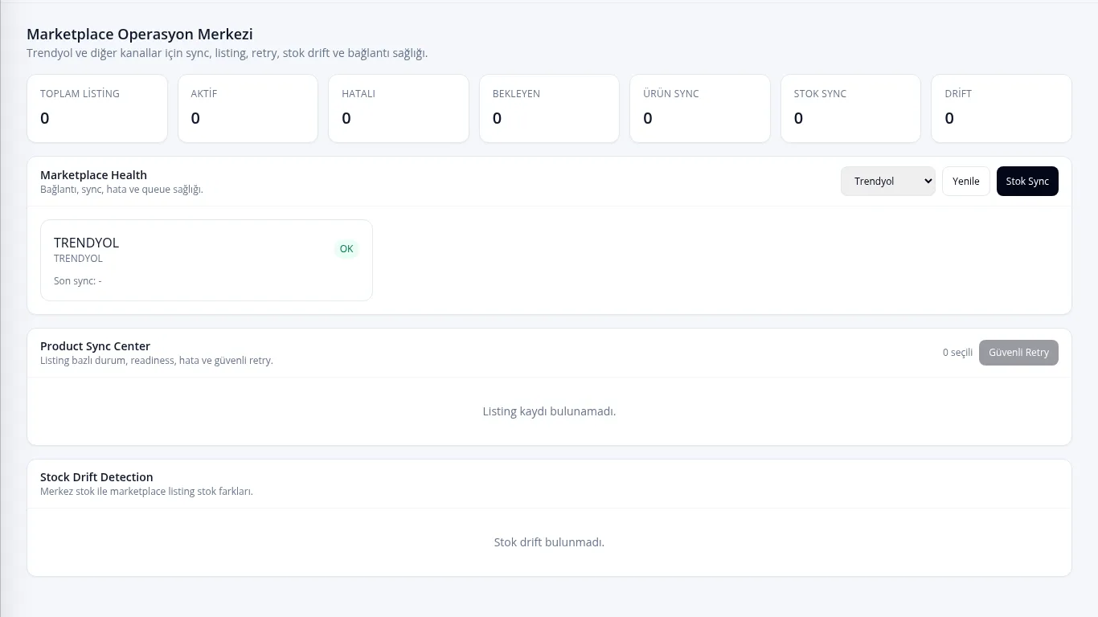
Task: Click the Toplam Listing stat card
Action: point(97,108)
